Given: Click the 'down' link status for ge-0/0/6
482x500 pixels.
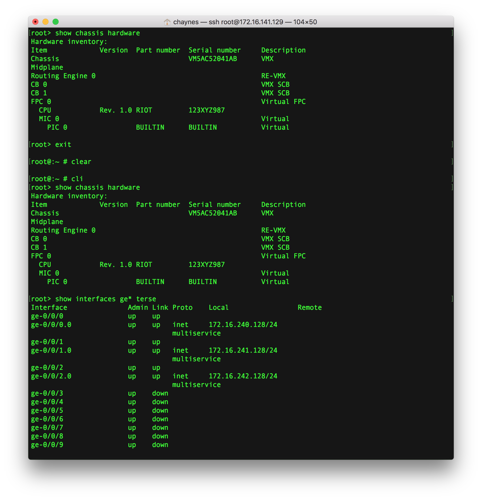Looking at the screenshot, I should coord(160,419).
